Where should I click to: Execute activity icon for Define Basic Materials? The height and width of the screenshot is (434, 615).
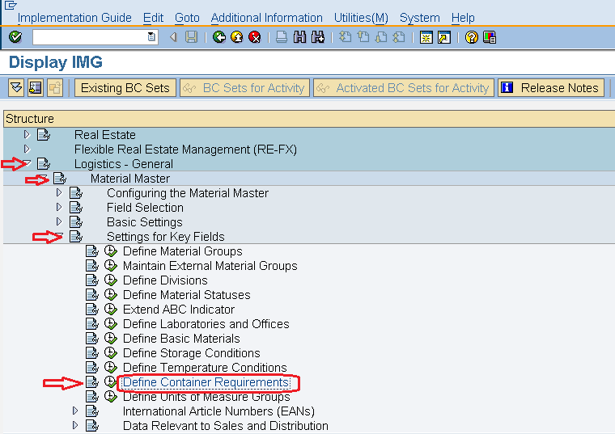pos(111,339)
